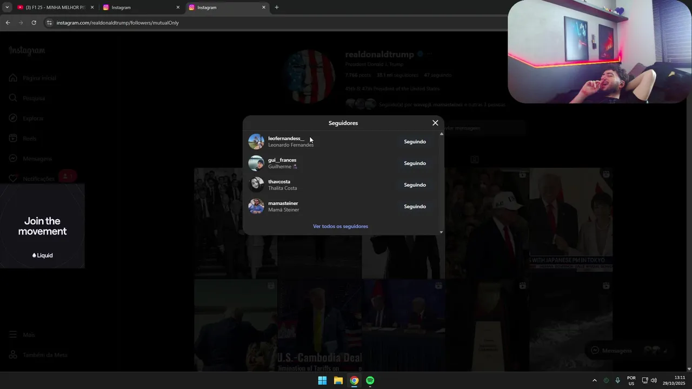Click the thavcosta username

[x=279, y=182]
